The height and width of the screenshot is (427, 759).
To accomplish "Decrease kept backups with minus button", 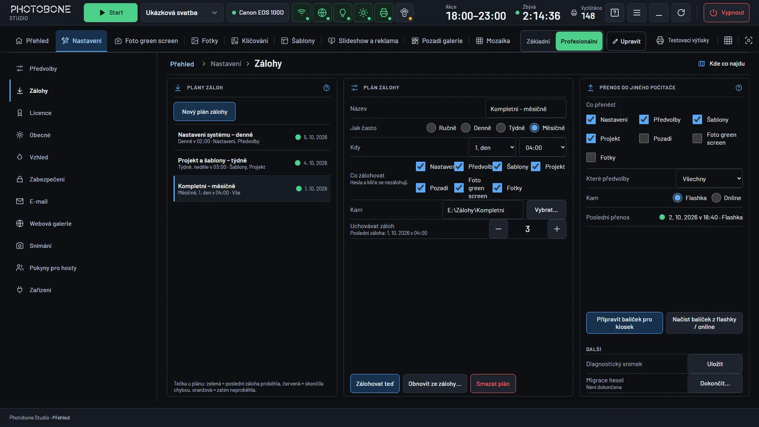I will [499, 229].
